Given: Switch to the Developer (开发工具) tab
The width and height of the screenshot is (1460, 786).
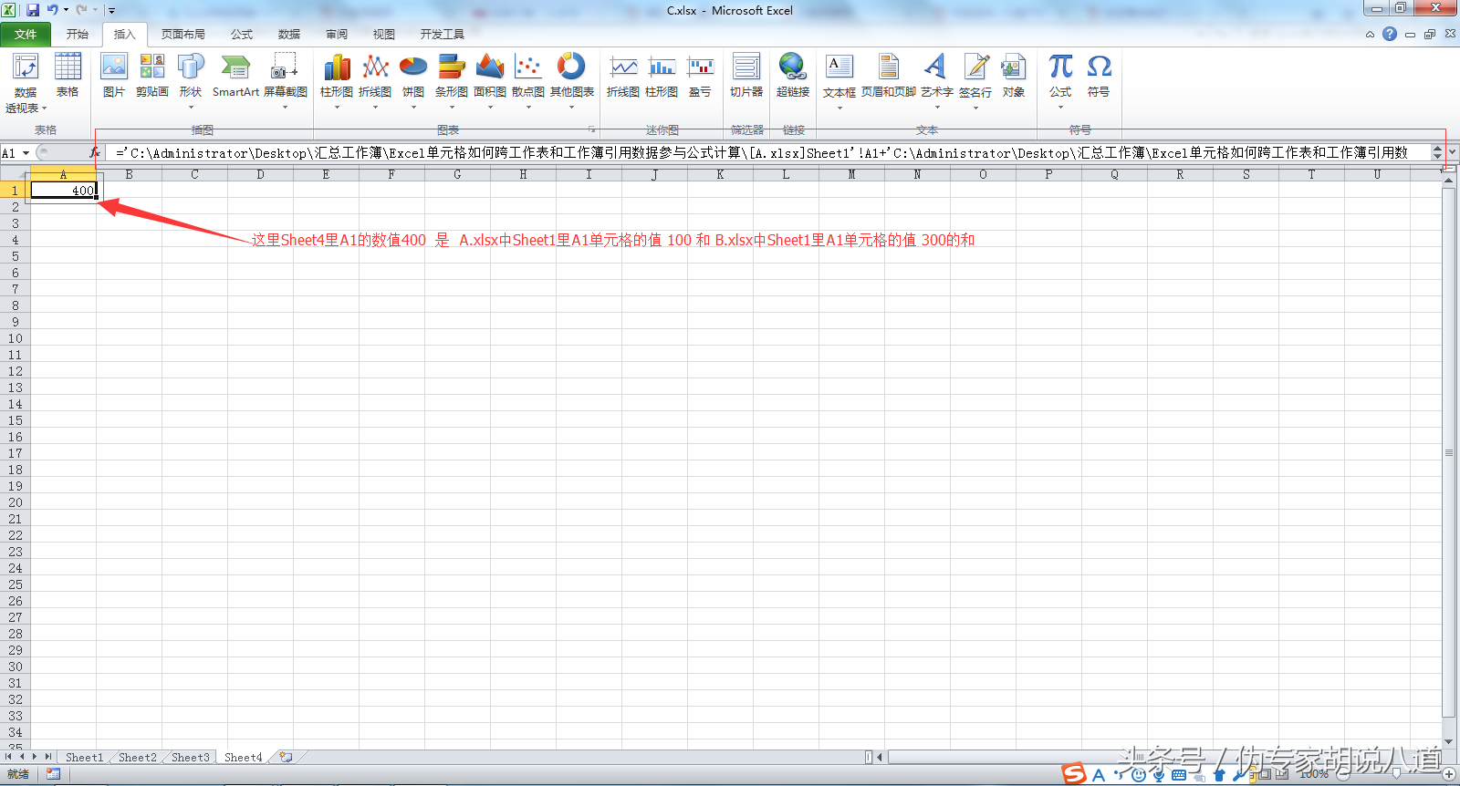Looking at the screenshot, I should [443, 35].
